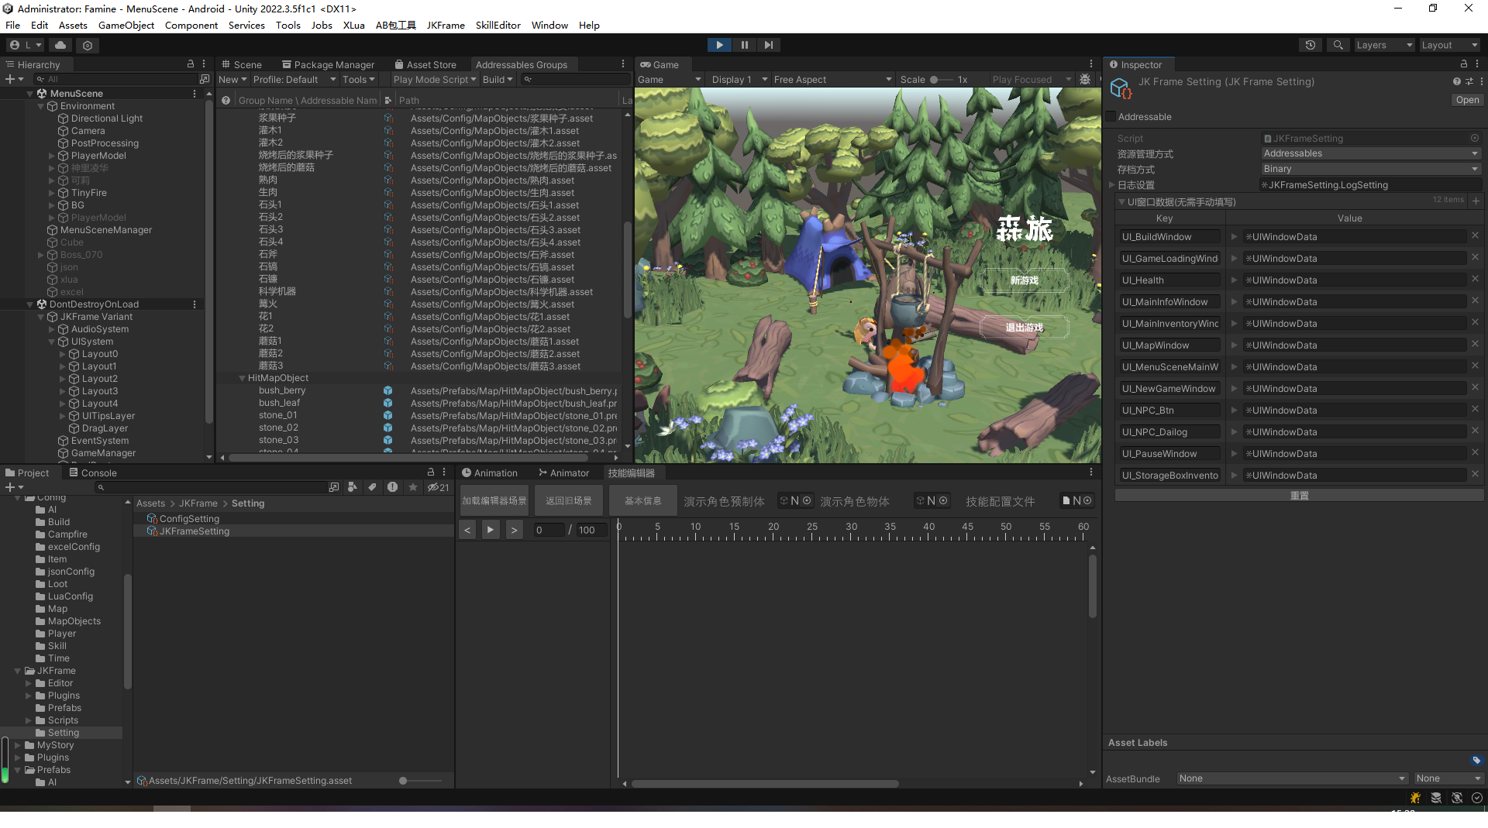Collapse the HitMapObject addressable group
The width and height of the screenshot is (1488, 828).
(242, 378)
